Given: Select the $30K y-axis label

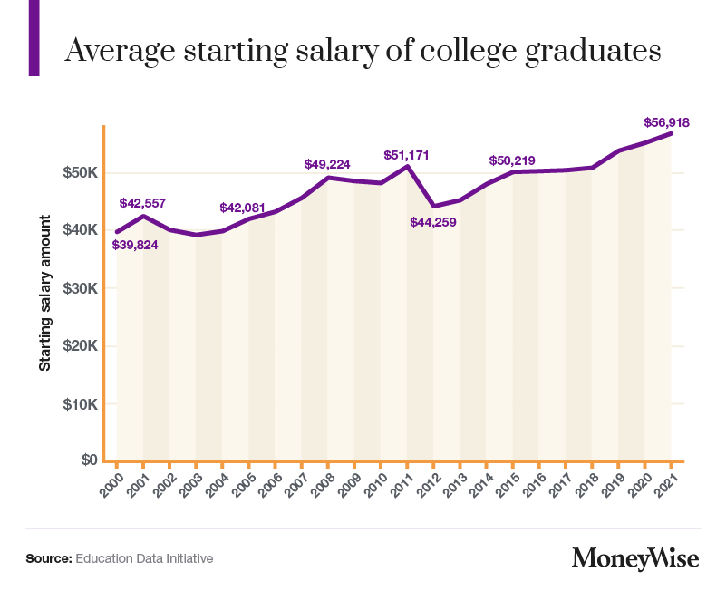Looking at the screenshot, I should tap(81, 289).
